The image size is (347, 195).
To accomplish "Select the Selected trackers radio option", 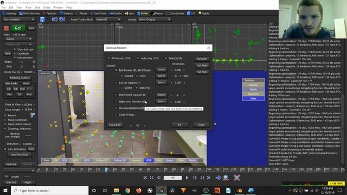I will pyautogui.click(x=166, y=58).
